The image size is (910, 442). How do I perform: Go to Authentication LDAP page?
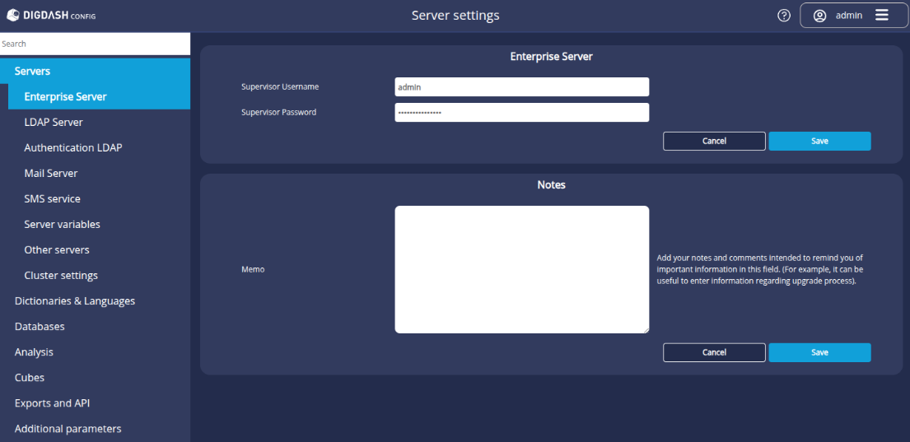click(73, 148)
